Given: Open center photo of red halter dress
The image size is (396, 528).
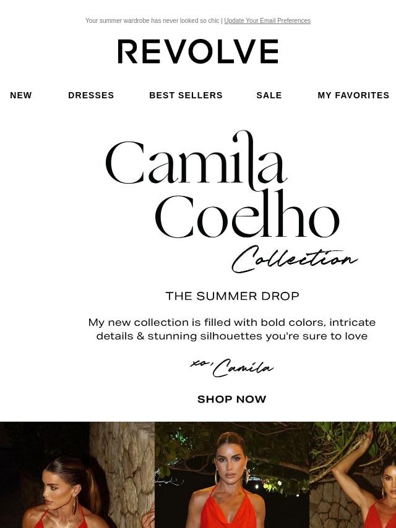Looking at the screenshot, I should pos(232,475).
